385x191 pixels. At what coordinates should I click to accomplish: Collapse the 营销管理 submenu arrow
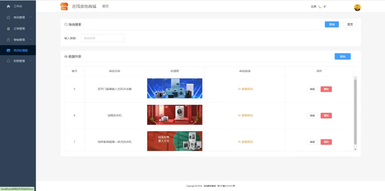30,39
